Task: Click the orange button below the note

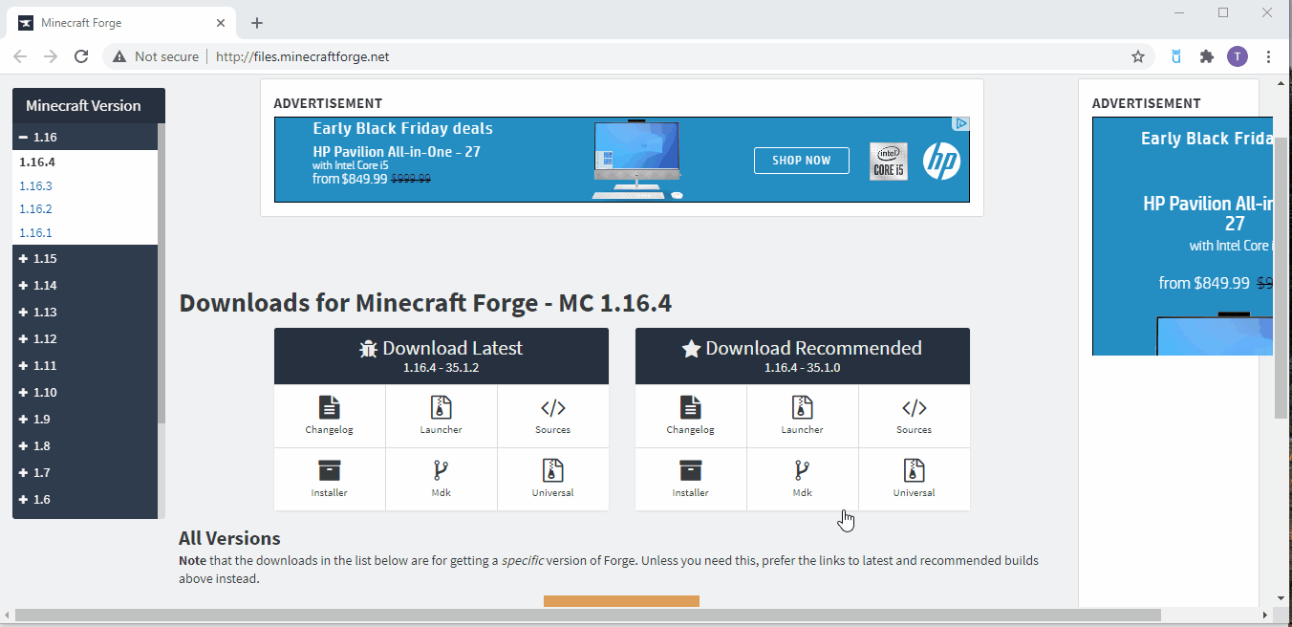Action: [621, 601]
